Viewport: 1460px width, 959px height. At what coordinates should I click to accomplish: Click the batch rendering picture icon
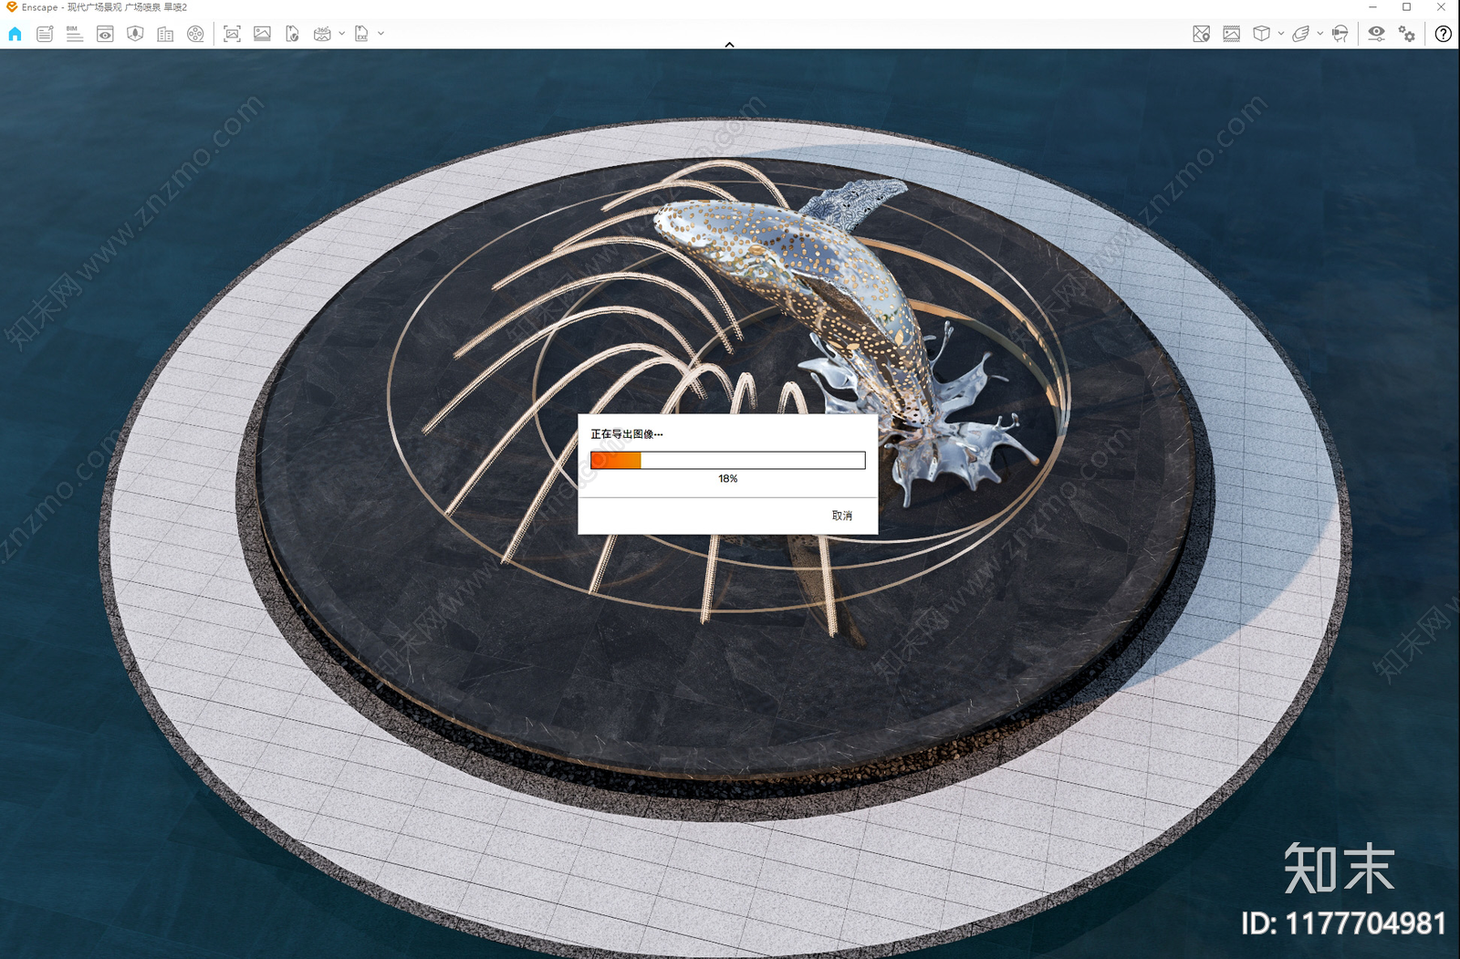[x=262, y=34]
